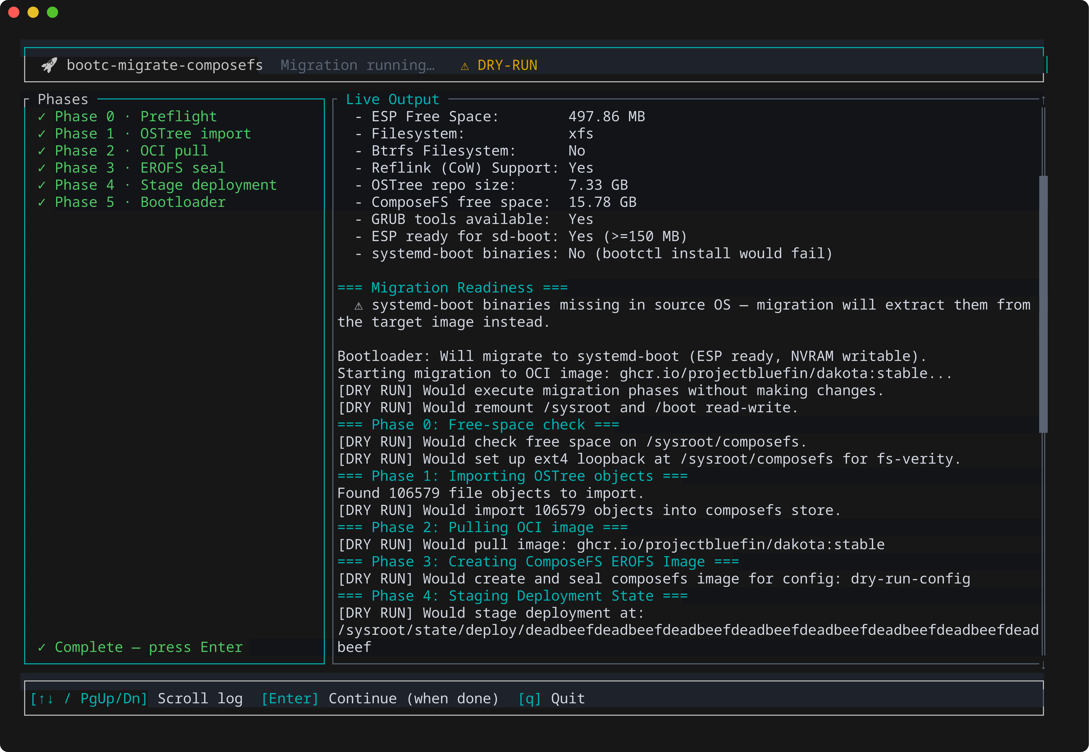Viewport: 1089px width, 752px height.
Task: Click the GRUB tools available: Yes line
Action: [474, 219]
